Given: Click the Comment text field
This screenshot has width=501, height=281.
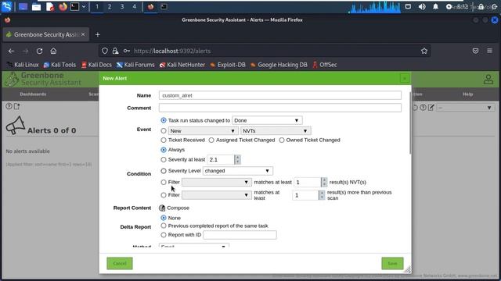Looking at the screenshot, I should (280, 108).
